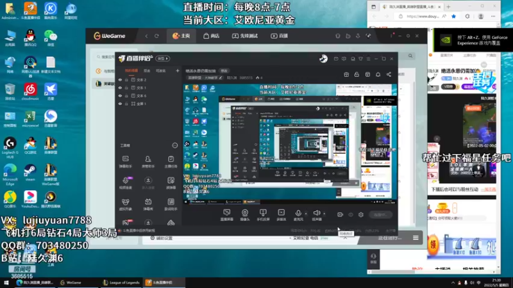This screenshot has width=513, height=288.
Task: Expand the speaker options arrow
Action: [x=324, y=214]
